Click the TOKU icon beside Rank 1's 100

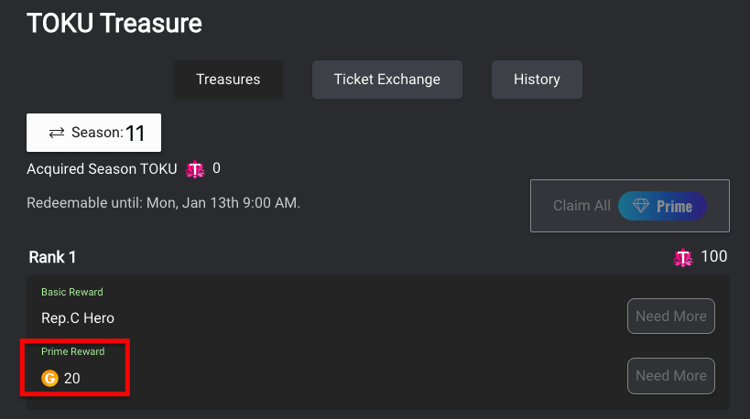point(683,257)
